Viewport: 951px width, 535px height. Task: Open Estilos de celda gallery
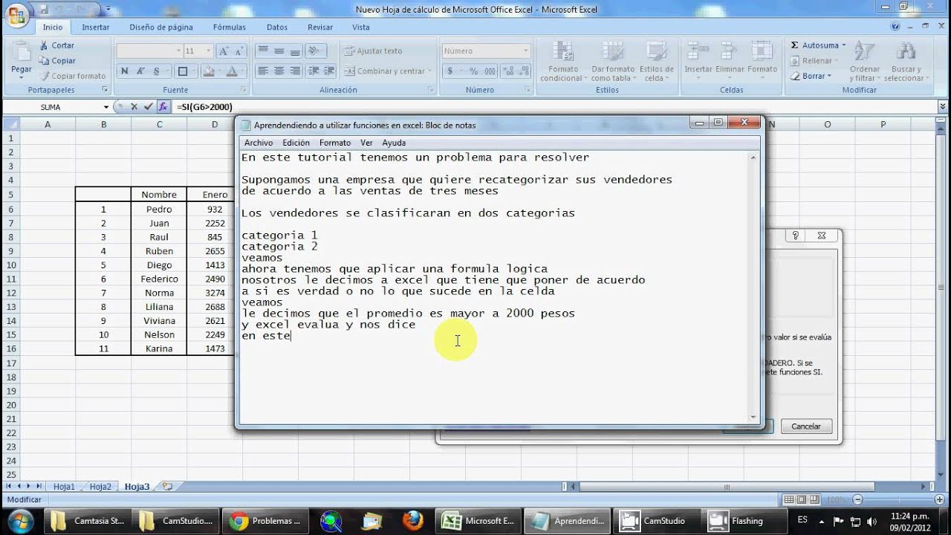click(656, 62)
